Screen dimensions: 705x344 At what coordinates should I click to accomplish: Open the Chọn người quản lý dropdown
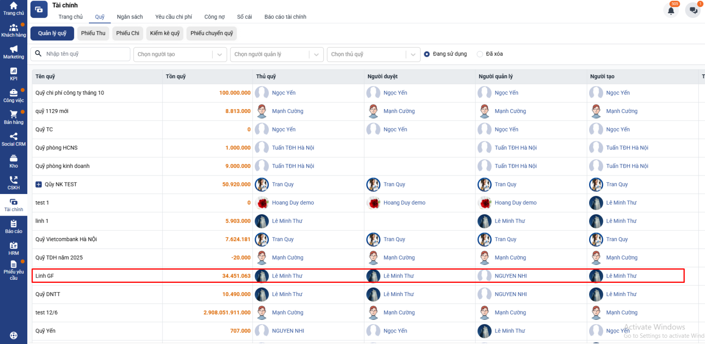coord(277,55)
